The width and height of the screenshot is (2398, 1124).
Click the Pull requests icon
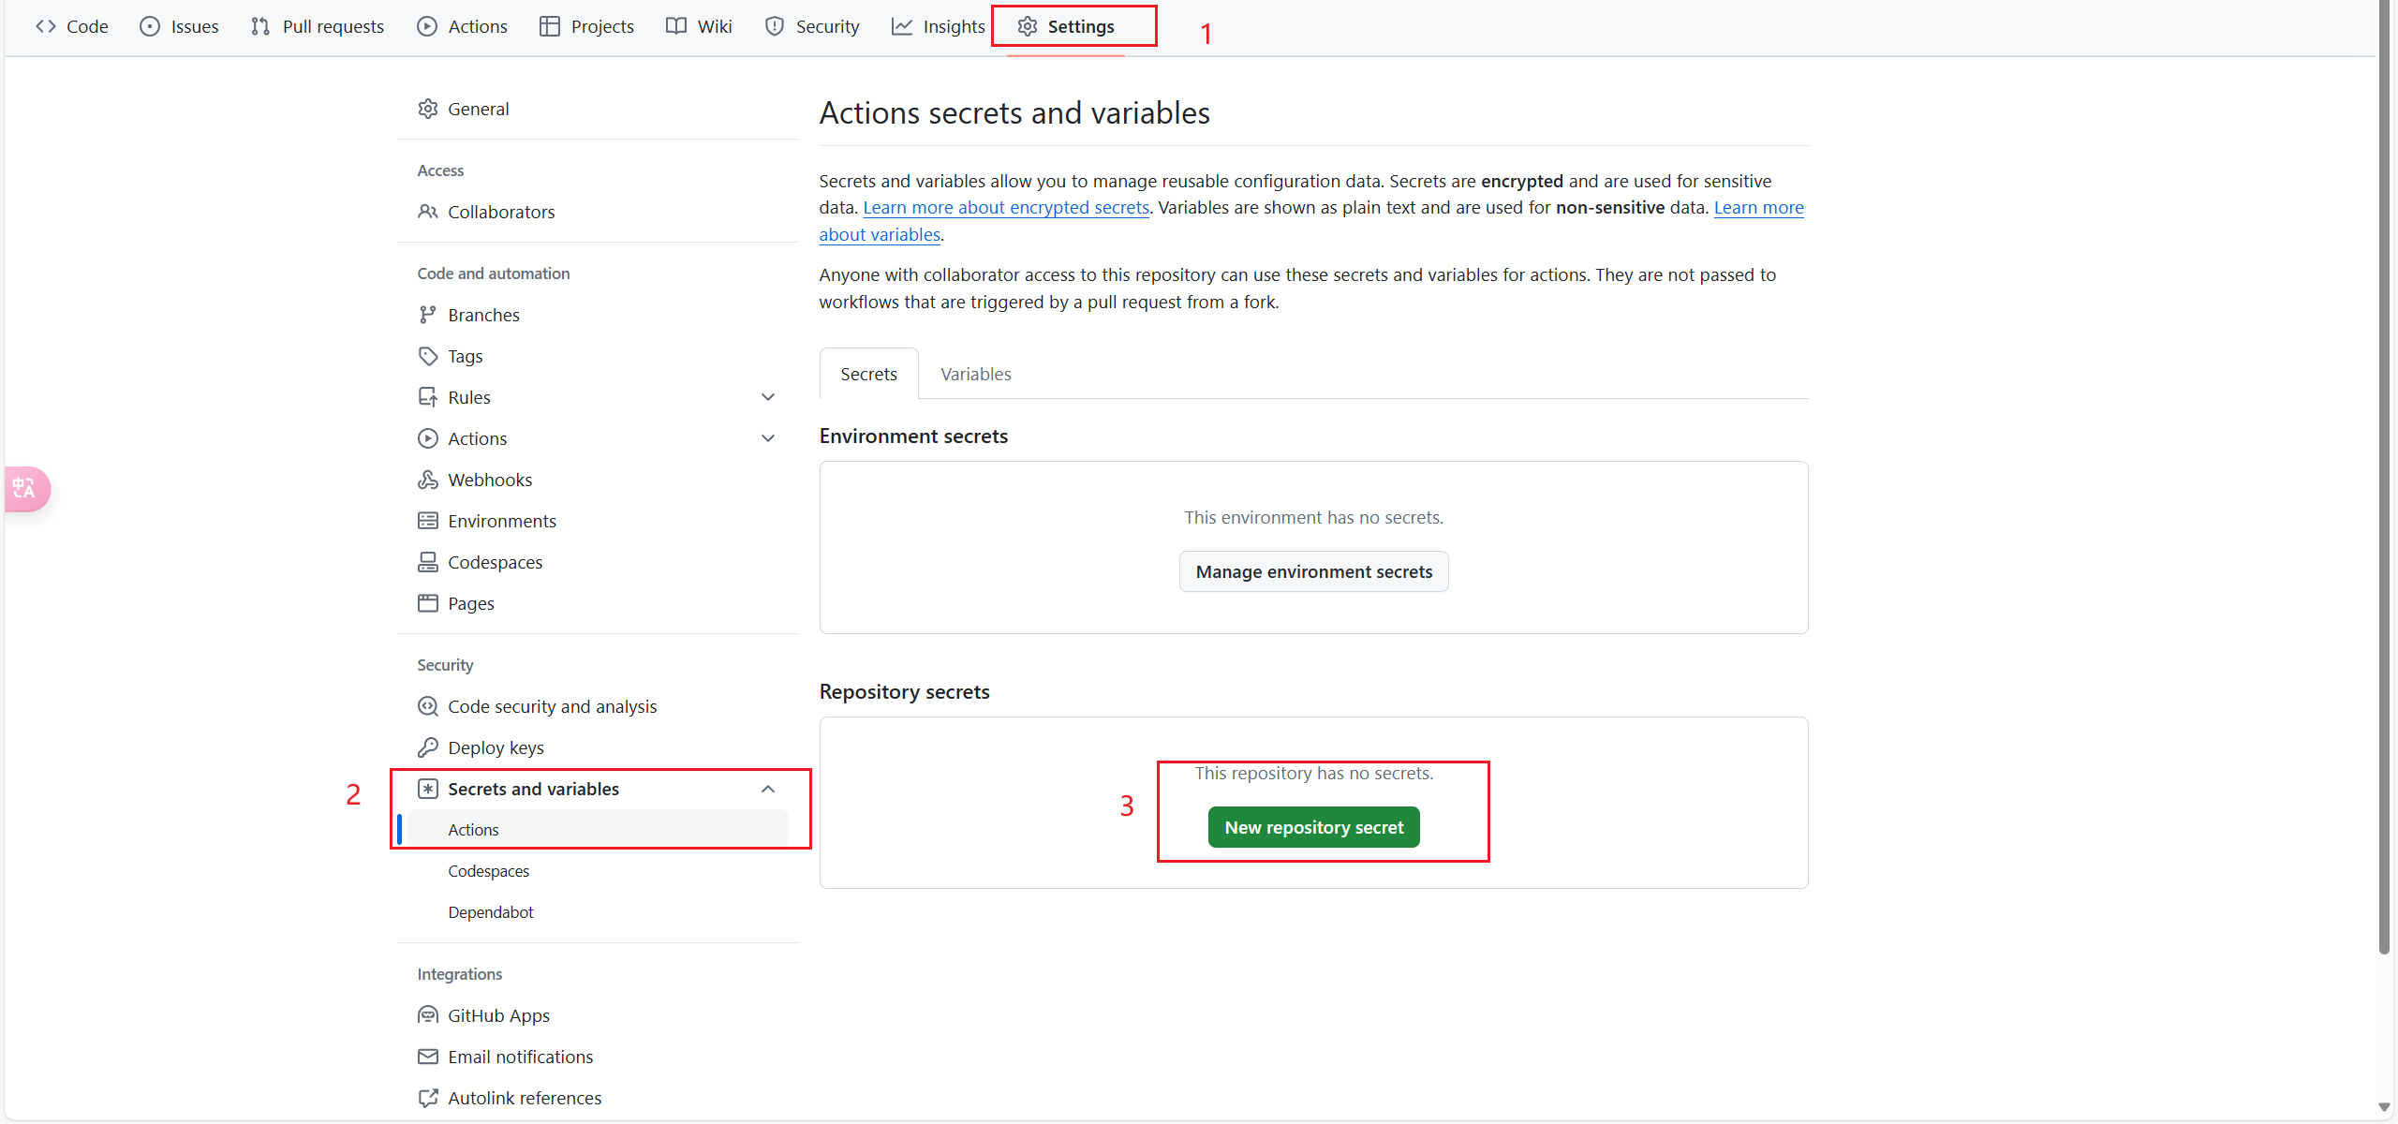click(260, 26)
